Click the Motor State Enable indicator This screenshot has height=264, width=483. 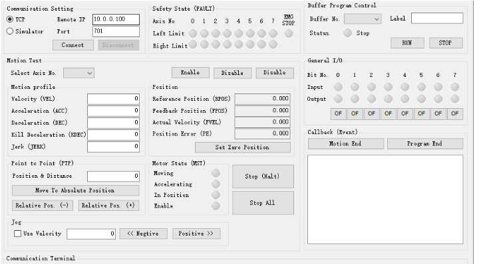pos(216,206)
